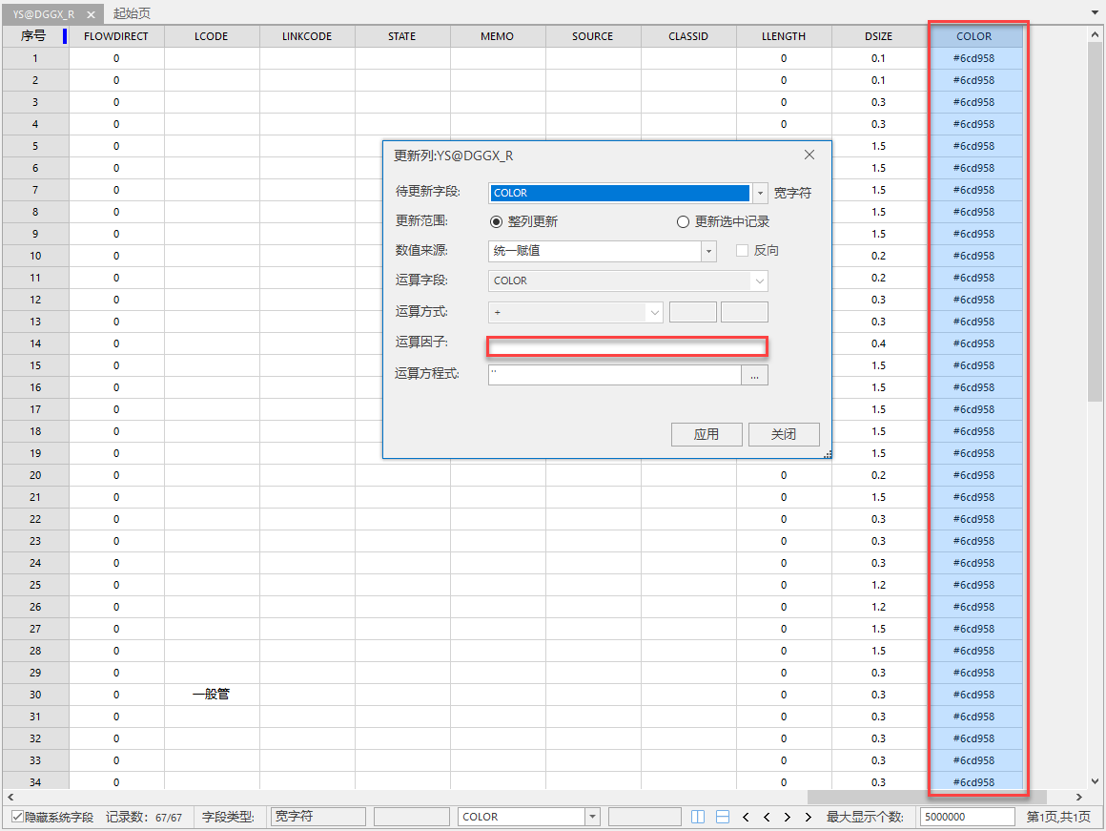This screenshot has width=1106, height=831.
Task: Open the 数值来源 统一赋值 dropdown
Action: pos(708,251)
